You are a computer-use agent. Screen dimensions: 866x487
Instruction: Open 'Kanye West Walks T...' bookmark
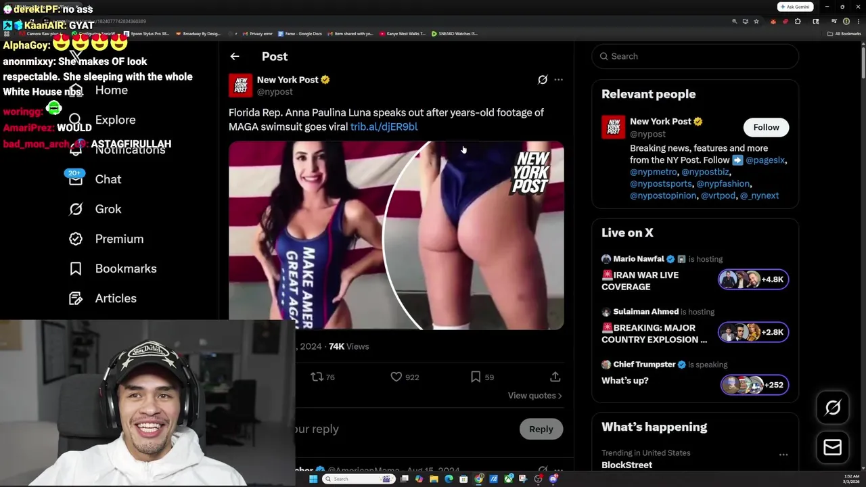coord(403,34)
